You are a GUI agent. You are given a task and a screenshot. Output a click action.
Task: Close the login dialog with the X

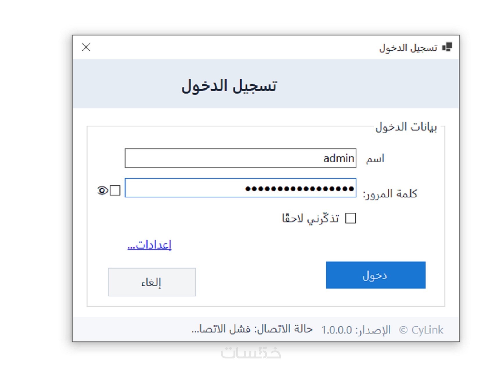tap(86, 47)
